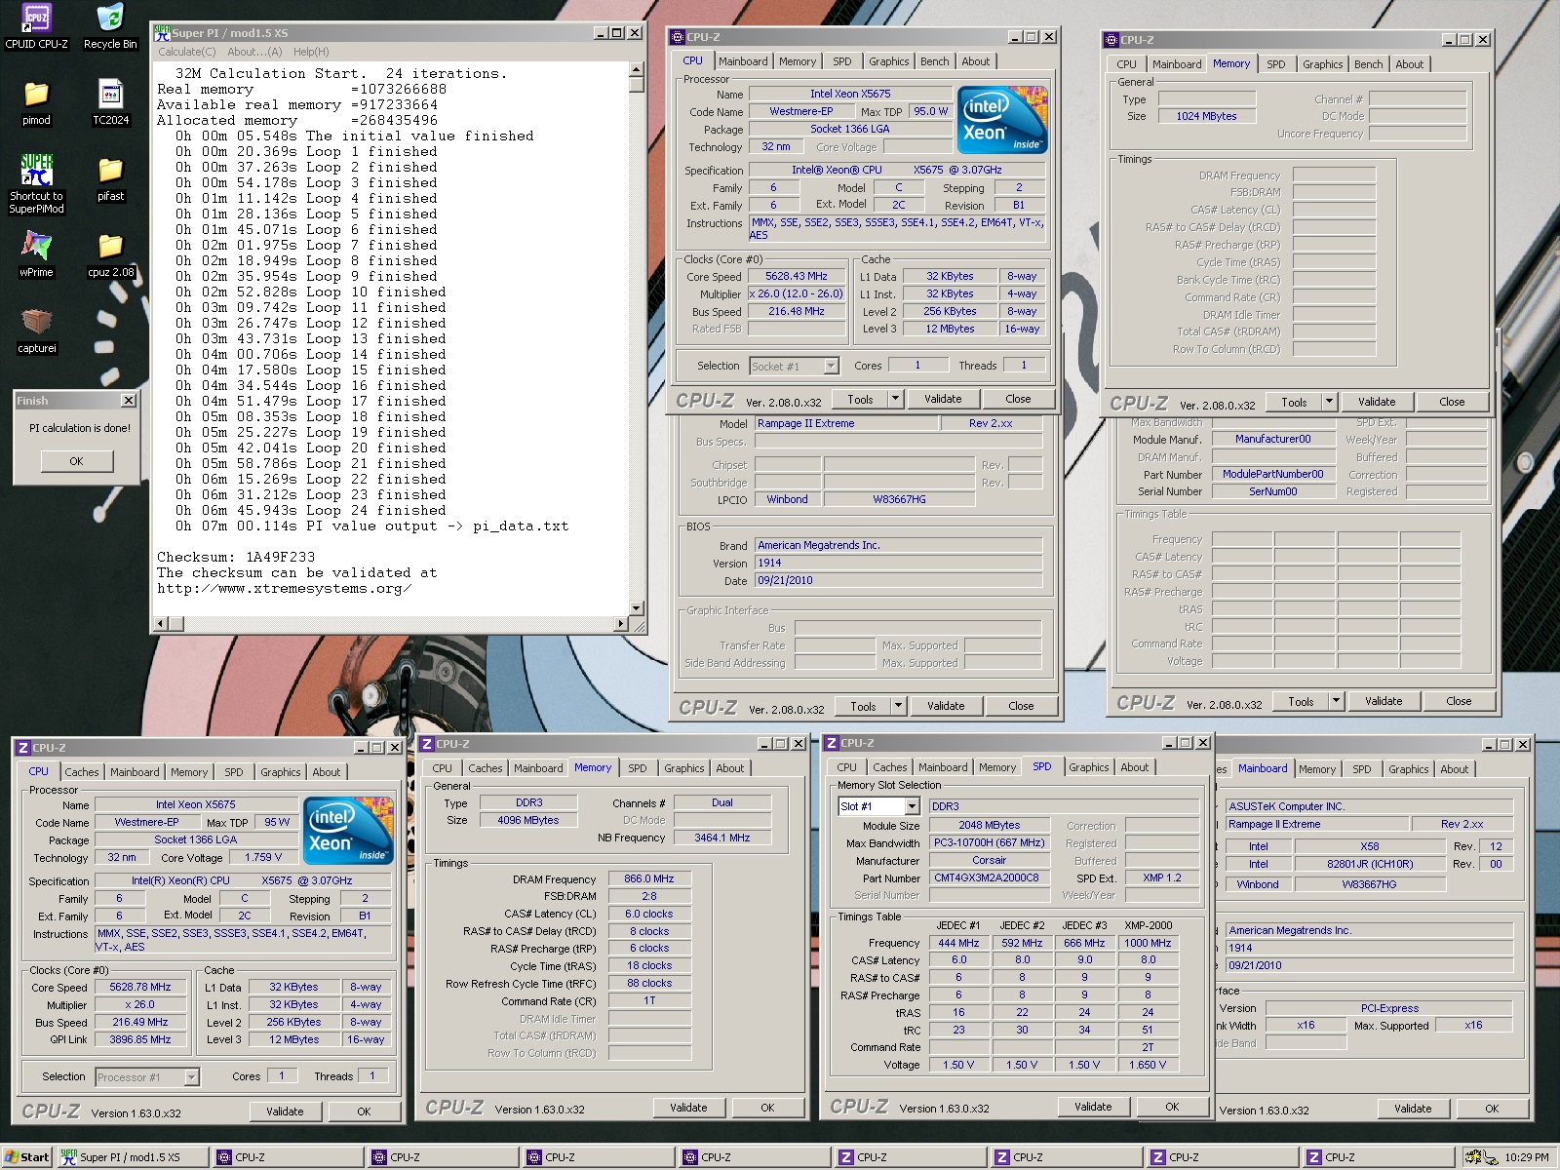Image resolution: width=1560 pixels, height=1170 pixels.
Task: Click Super PI vertical scrollbar up arrow
Action: [636, 70]
